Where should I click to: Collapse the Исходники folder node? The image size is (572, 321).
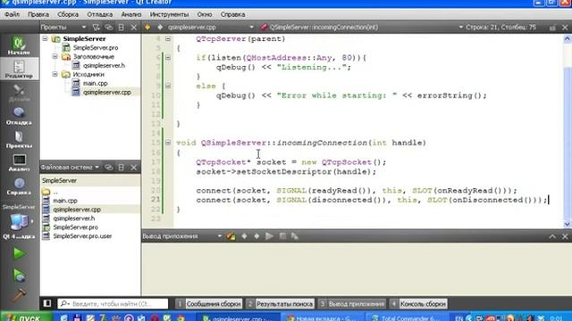[55, 74]
